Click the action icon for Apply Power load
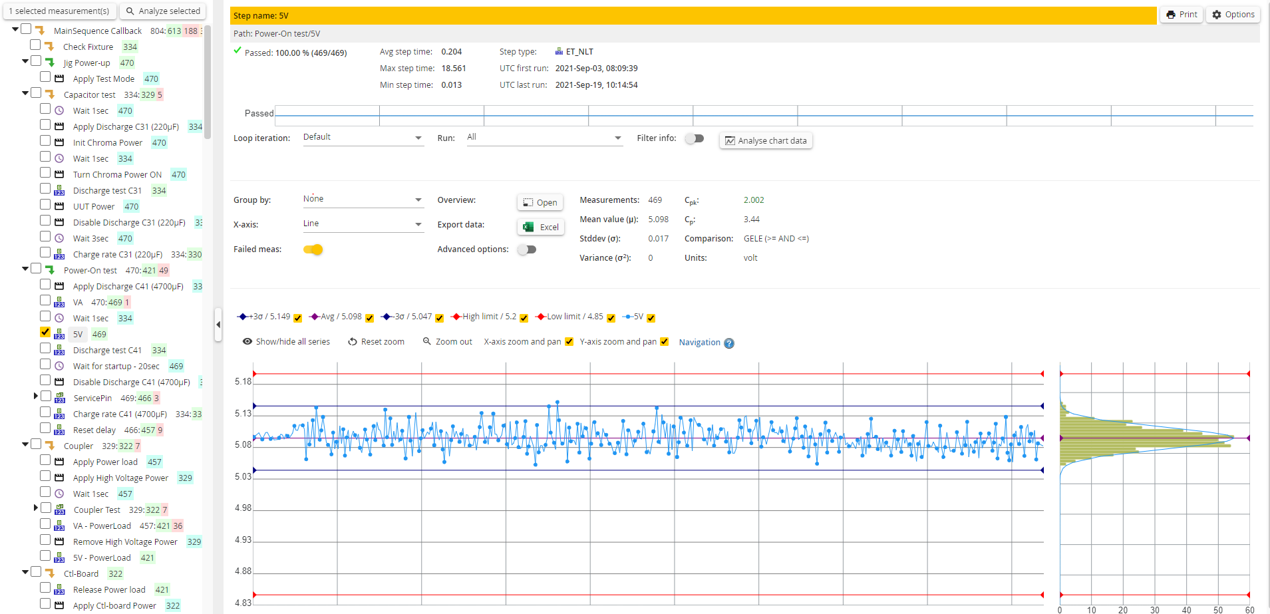 (x=59, y=462)
